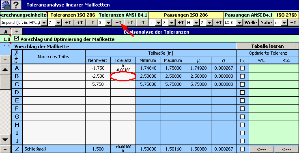Click the Welle button under Passungen ANSI
This screenshot has width=299, height=153.
point(251,23)
